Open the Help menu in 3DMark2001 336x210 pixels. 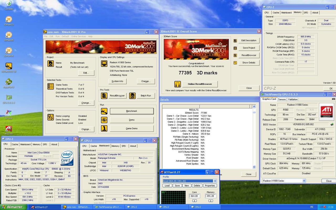point(90,36)
